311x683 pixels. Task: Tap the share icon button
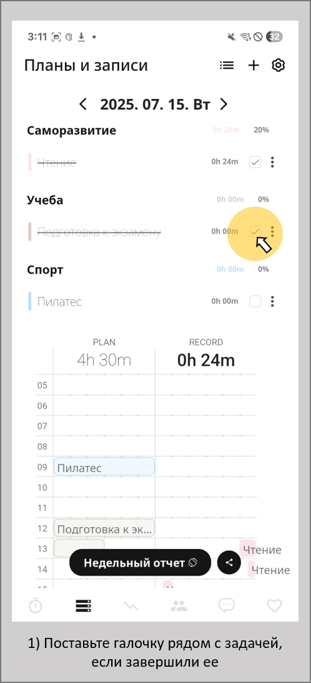[x=229, y=562]
